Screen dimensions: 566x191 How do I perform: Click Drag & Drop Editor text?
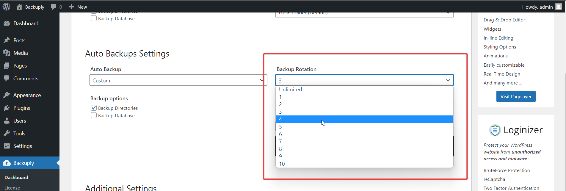click(x=504, y=20)
